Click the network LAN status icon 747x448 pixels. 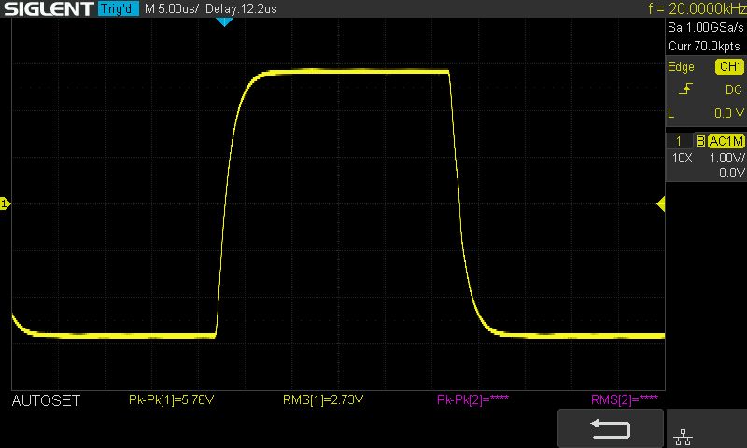click(684, 437)
